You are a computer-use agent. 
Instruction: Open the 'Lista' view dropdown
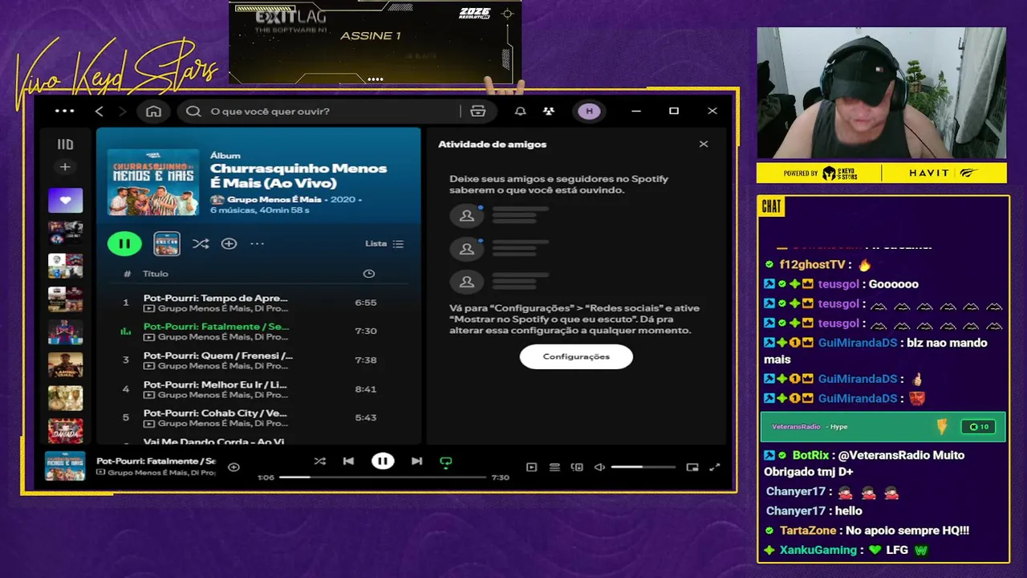click(384, 243)
